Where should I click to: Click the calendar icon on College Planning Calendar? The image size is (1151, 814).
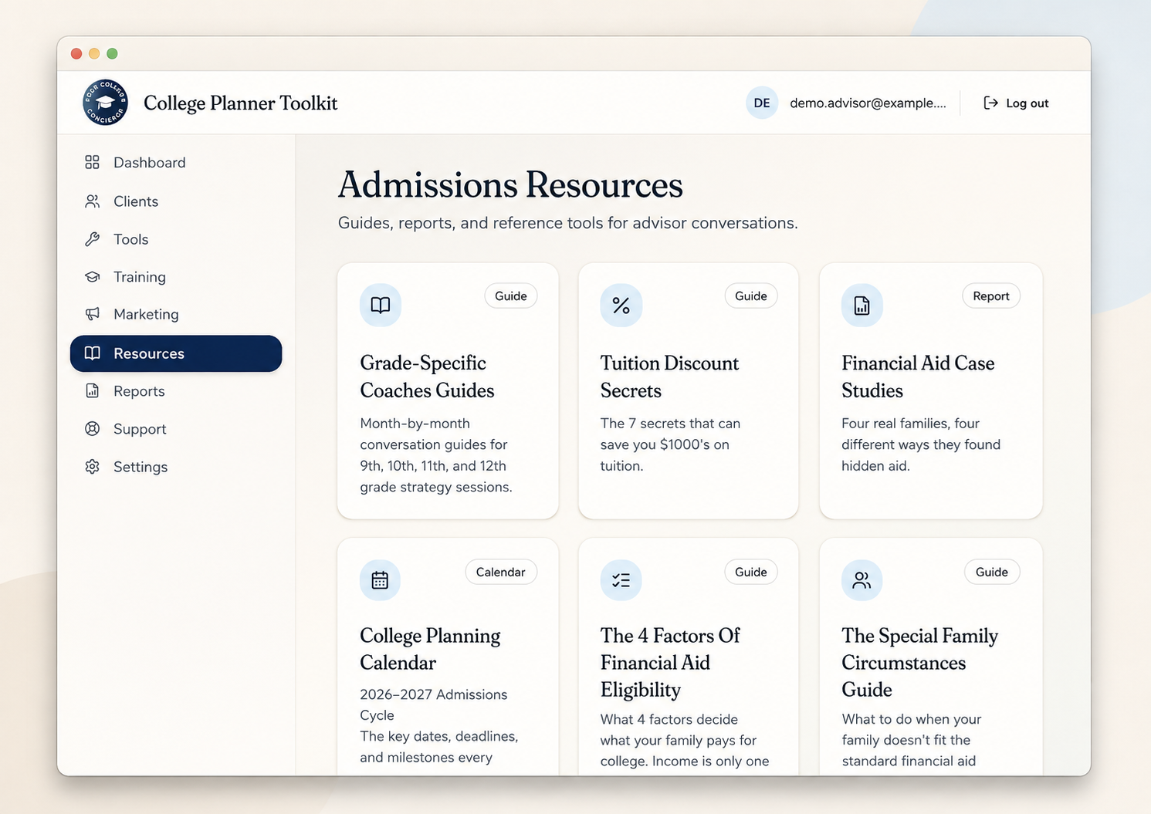coord(380,580)
